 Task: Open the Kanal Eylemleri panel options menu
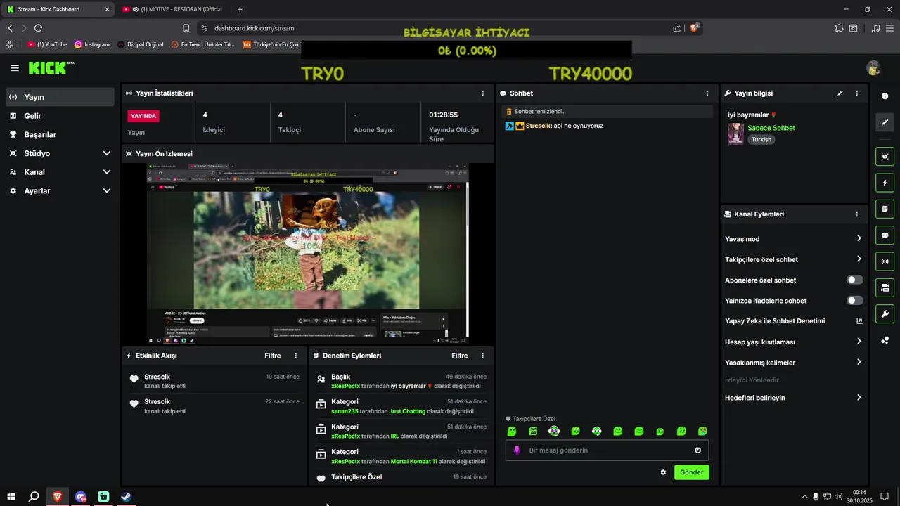[856, 214]
